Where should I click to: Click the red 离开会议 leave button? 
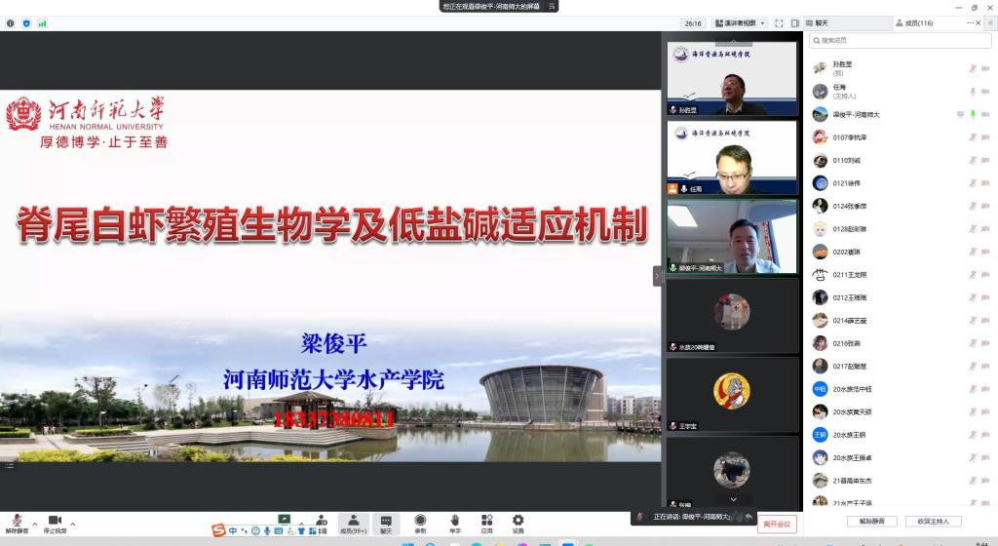777,525
